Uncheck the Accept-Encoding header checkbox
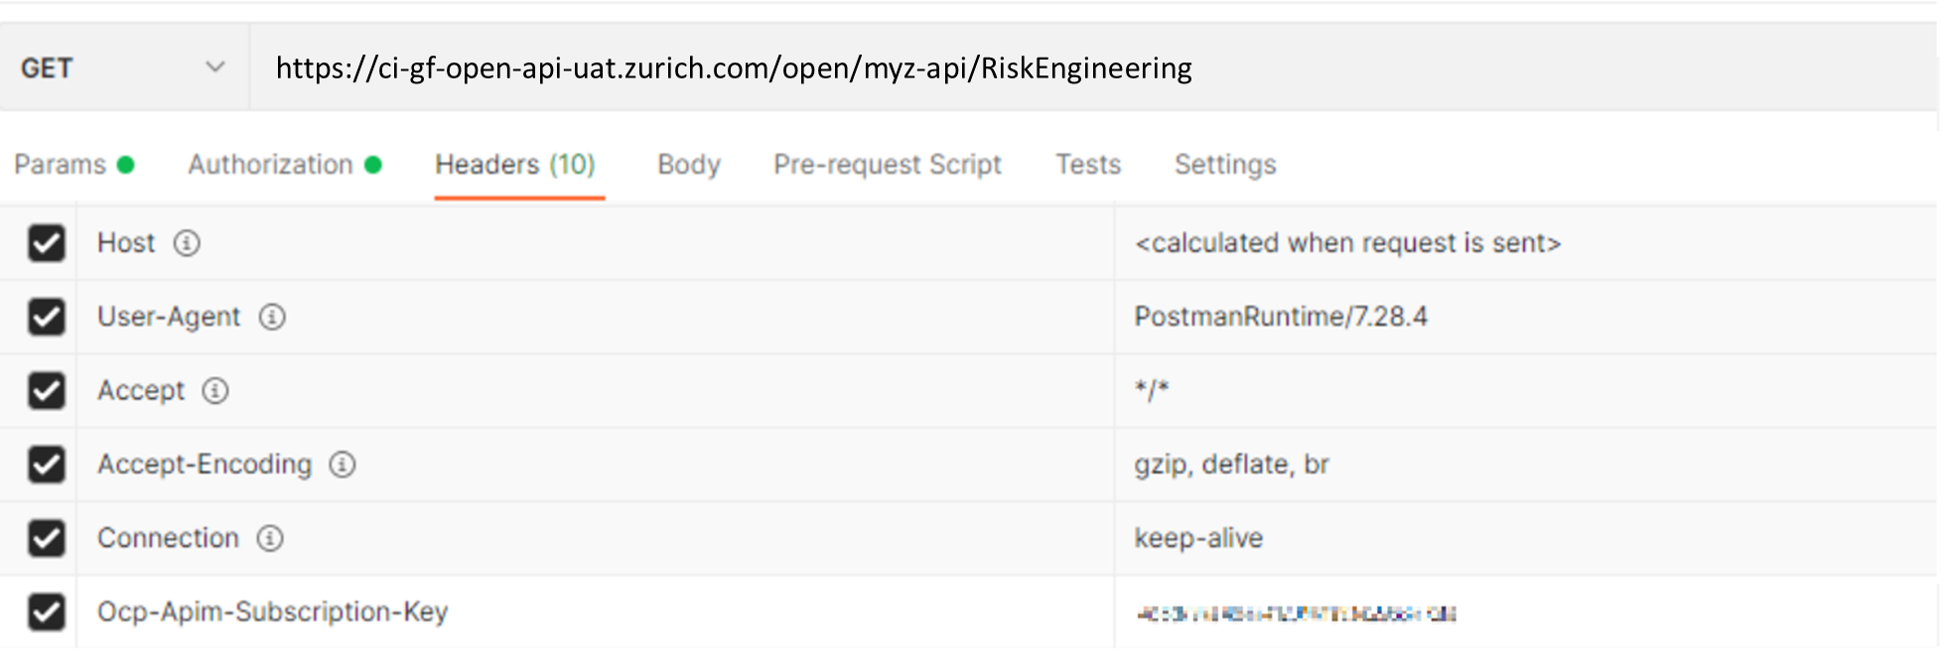Viewport: 1944px width, 654px height. click(x=47, y=464)
